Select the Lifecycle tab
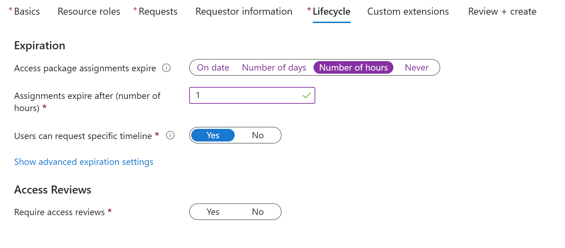The image size is (565, 248). 331,12
